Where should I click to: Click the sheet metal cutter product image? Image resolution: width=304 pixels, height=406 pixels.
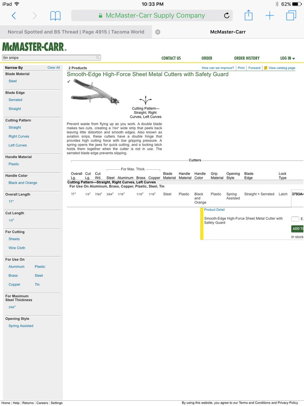[95, 92]
